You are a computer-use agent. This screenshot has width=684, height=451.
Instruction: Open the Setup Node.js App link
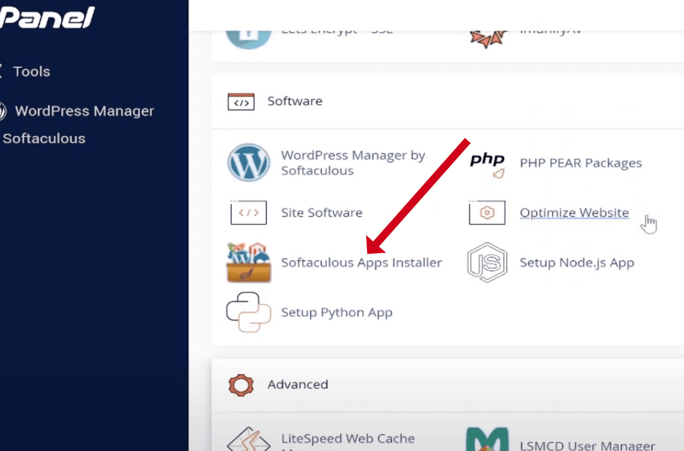[x=577, y=263]
